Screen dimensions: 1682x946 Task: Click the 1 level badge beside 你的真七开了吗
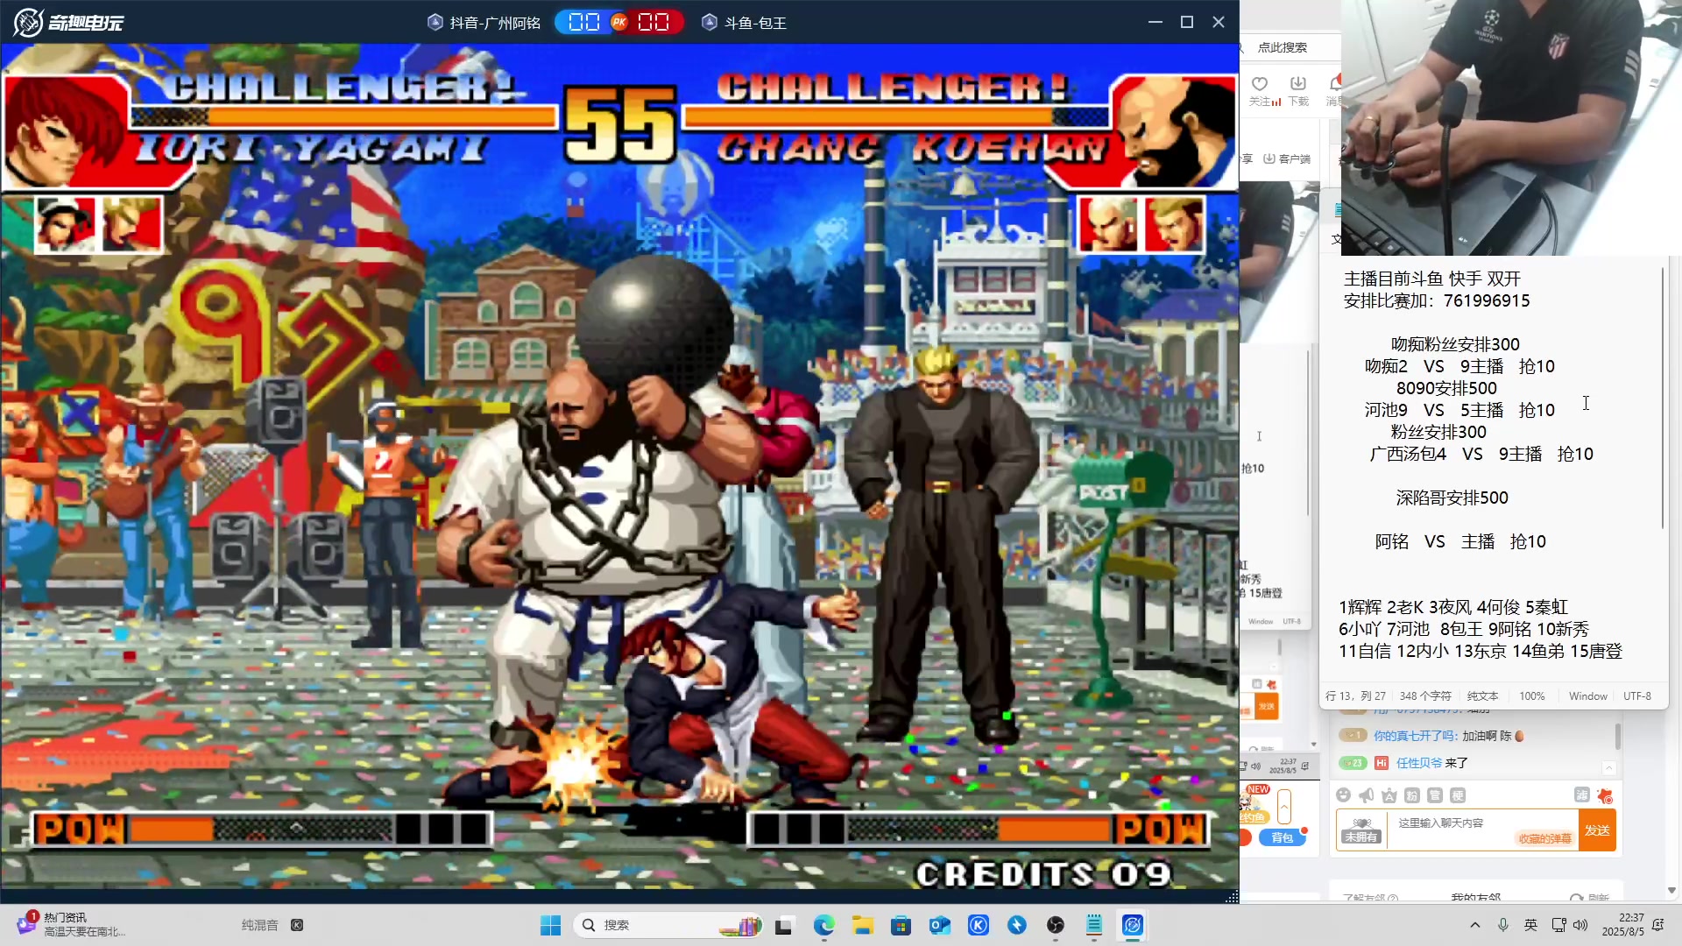1353,736
